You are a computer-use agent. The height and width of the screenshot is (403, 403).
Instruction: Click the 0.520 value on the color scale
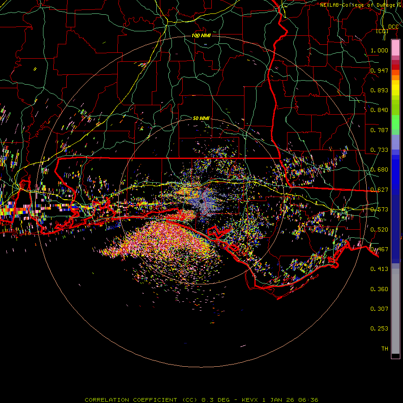(x=379, y=230)
